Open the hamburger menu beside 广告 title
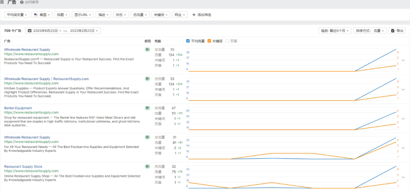This screenshot has height=191, width=410. [x=2, y=2]
